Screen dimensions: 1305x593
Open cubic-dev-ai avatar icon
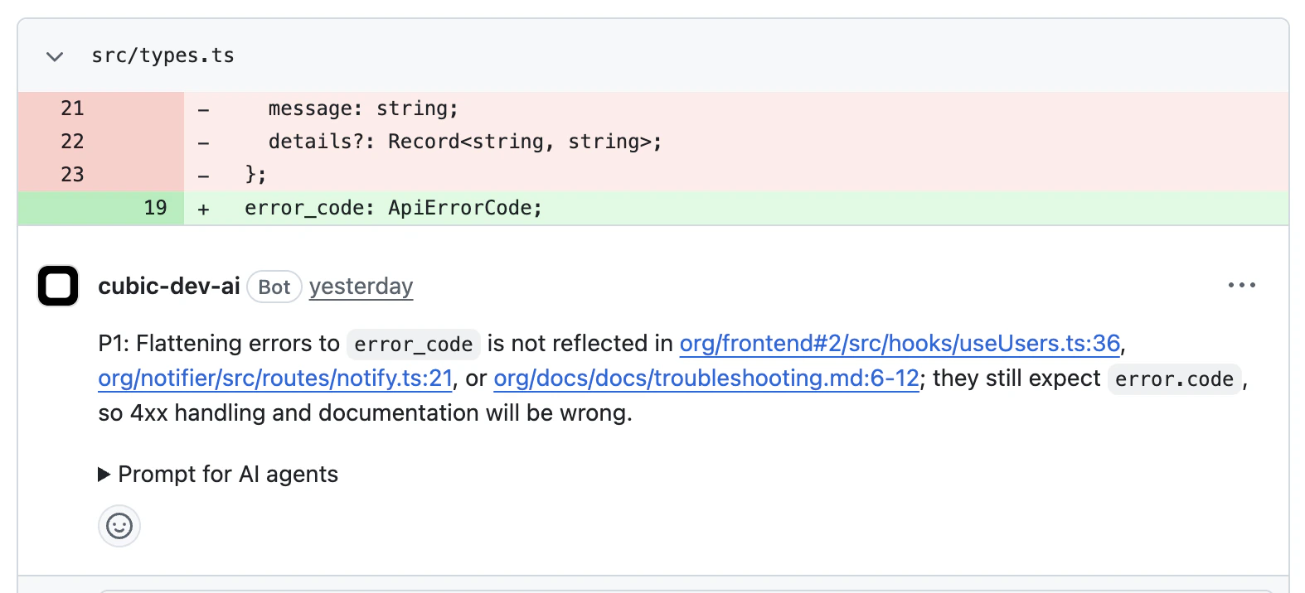coord(58,286)
